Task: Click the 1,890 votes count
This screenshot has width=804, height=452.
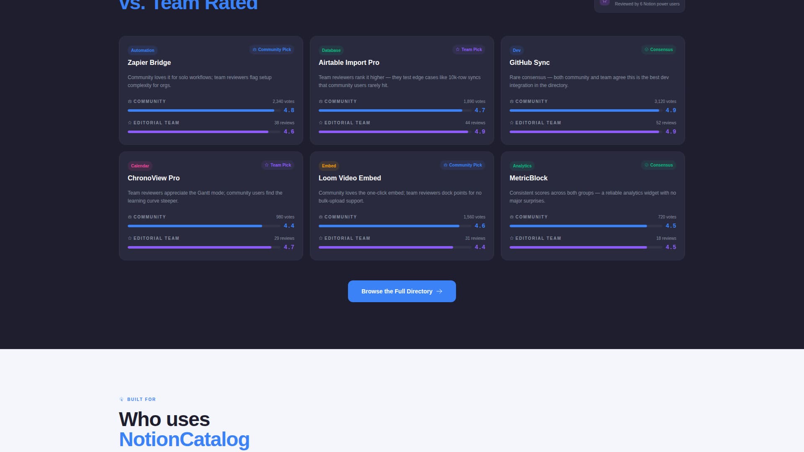Action: point(474,101)
